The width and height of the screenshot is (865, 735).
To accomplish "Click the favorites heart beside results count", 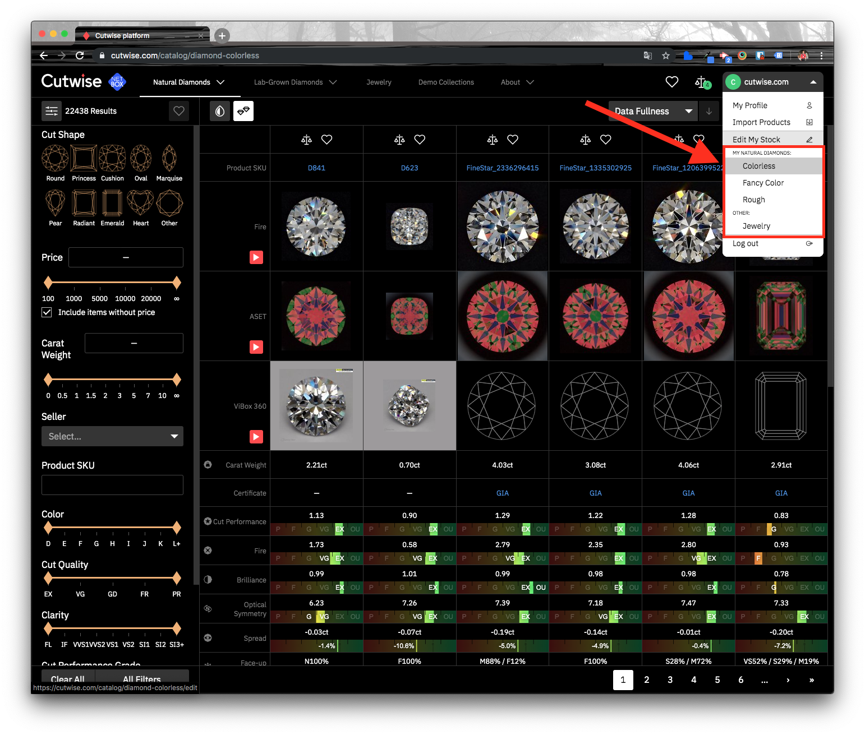I will click(179, 111).
